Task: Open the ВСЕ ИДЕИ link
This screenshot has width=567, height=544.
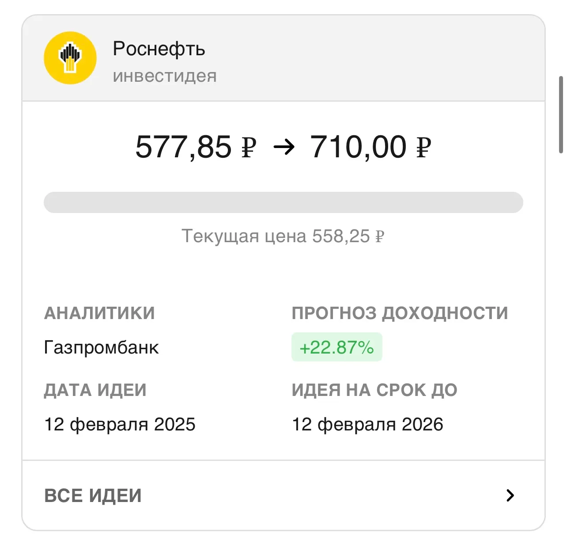Action: pyautogui.click(x=93, y=495)
